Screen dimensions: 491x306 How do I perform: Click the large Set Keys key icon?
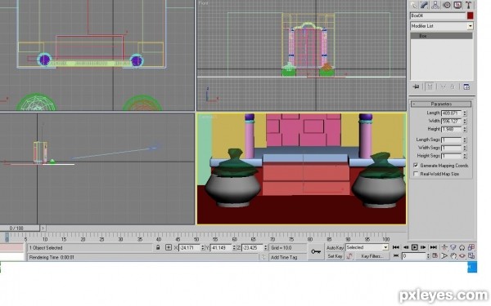click(x=316, y=251)
